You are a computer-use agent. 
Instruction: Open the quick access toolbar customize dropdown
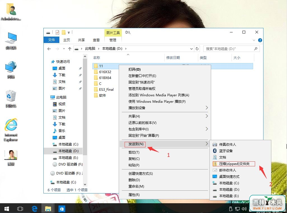[69, 33]
